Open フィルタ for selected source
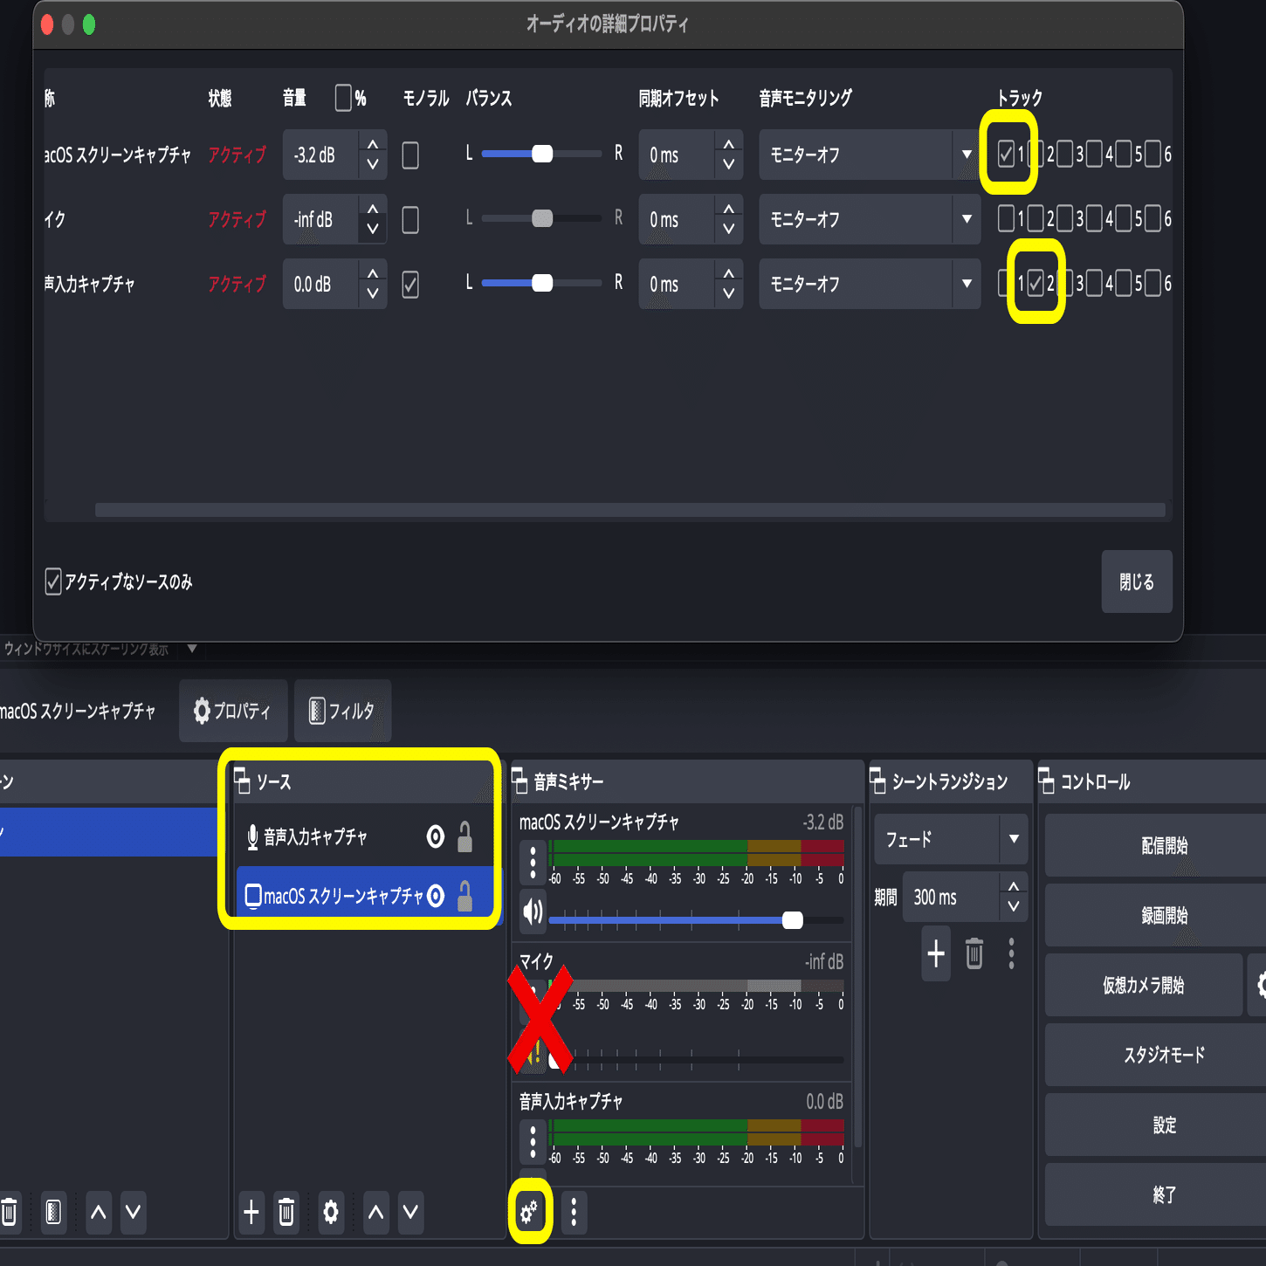This screenshot has width=1266, height=1266. click(x=342, y=711)
